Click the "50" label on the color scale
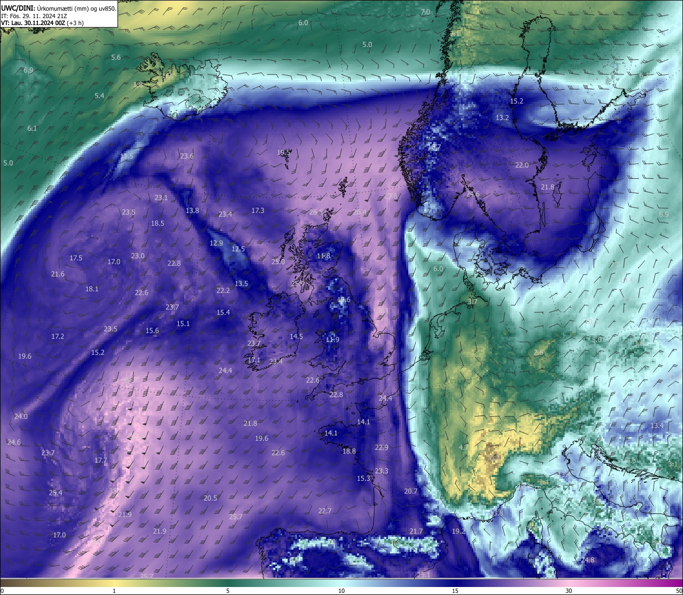Image resolution: width=683 pixels, height=595 pixels. click(x=679, y=591)
